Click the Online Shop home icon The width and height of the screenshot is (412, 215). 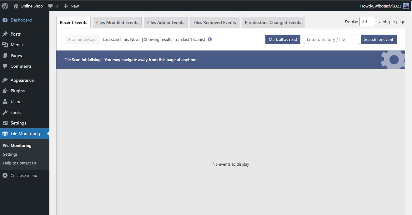(16, 6)
